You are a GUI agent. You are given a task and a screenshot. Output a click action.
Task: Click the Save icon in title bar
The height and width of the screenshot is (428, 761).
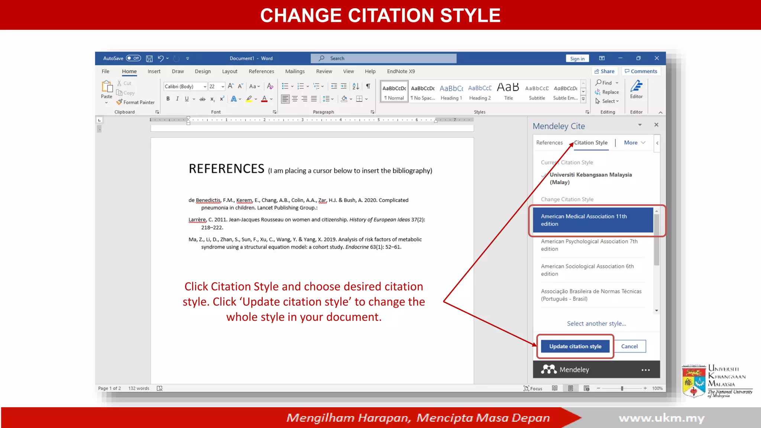(x=149, y=58)
